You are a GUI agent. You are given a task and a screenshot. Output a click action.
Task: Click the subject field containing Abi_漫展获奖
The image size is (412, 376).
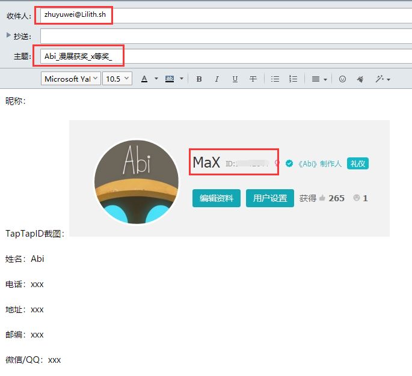pos(226,56)
